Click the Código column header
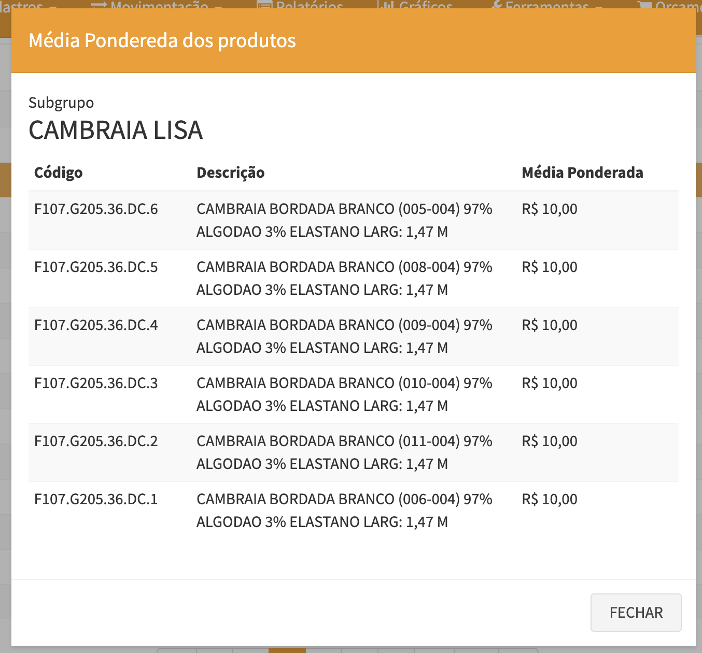The width and height of the screenshot is (702, 653). pos(58,173)
